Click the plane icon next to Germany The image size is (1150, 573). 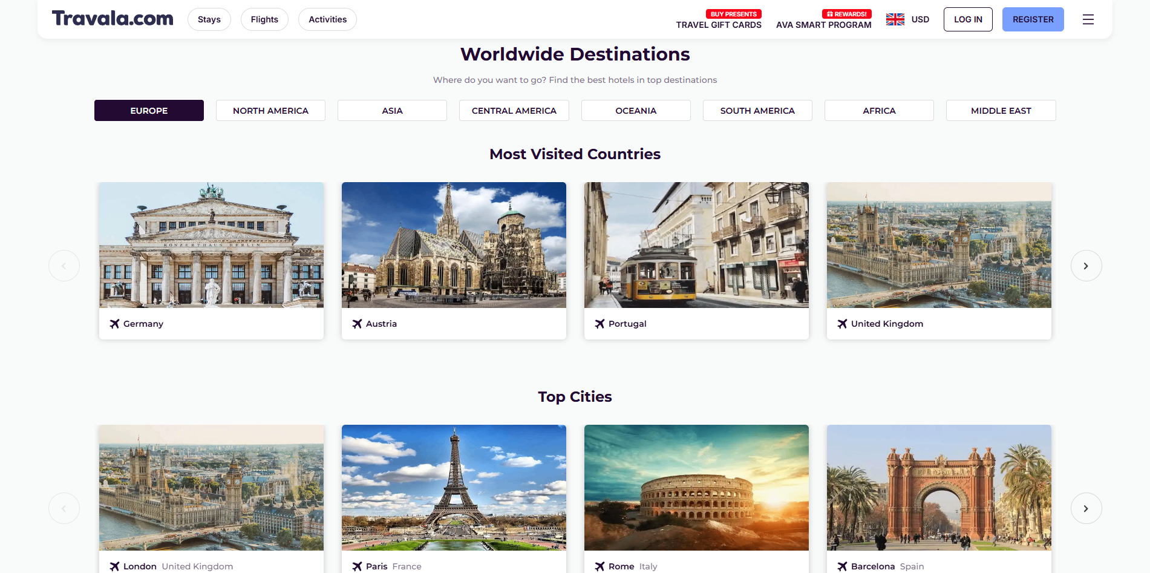tap(114, 324)
